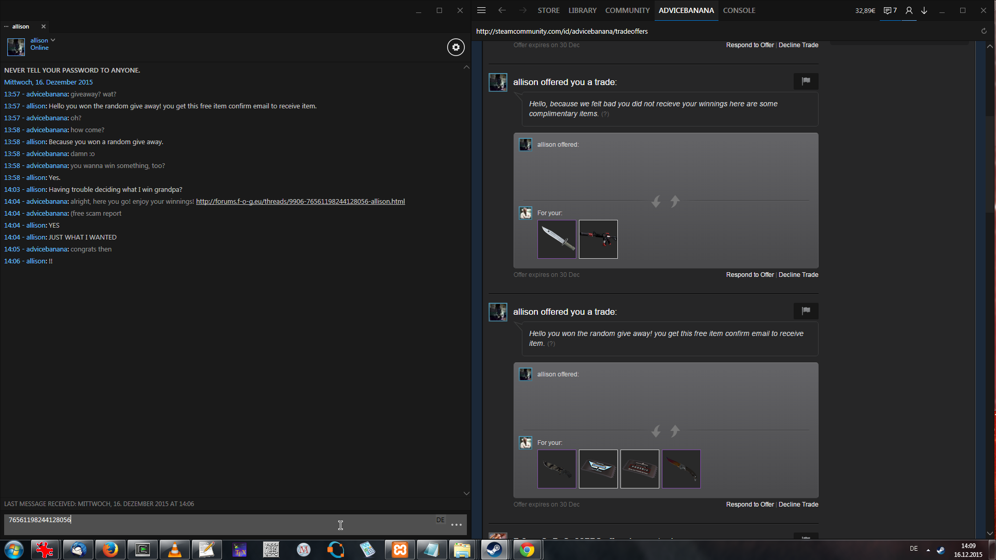Click the hamburger menu icon in Steam
The width and height of the screenshot is (996, 560).
click(481, 10)
